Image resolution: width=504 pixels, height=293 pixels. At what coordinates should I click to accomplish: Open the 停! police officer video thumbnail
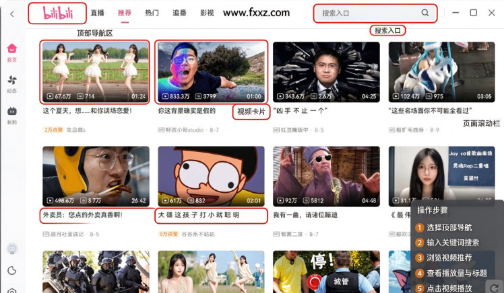[326, 271]
